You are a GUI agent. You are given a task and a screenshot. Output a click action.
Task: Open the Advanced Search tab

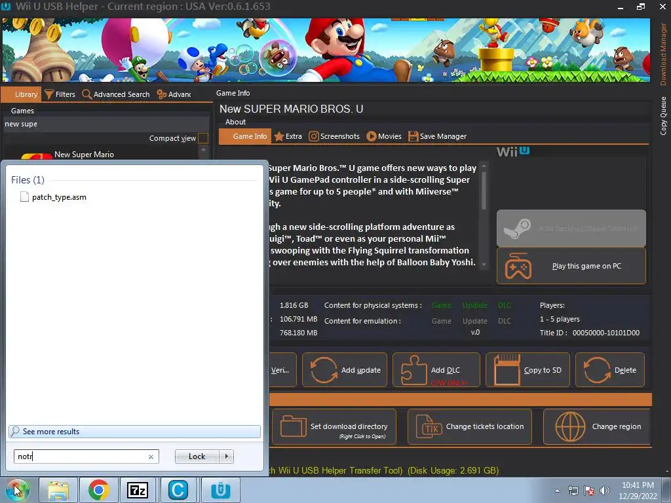[116, 94]
